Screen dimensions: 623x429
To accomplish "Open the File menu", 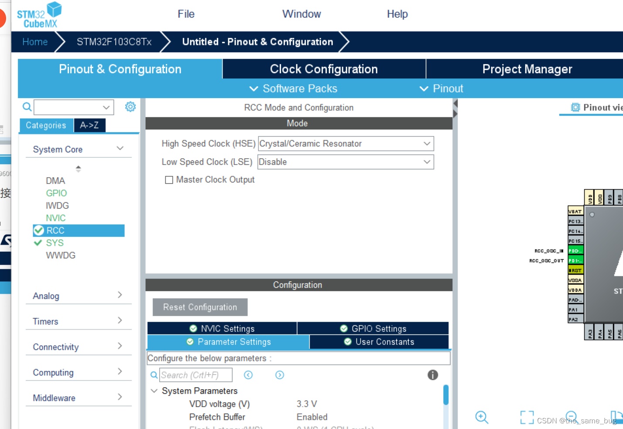I will (186, 14).
